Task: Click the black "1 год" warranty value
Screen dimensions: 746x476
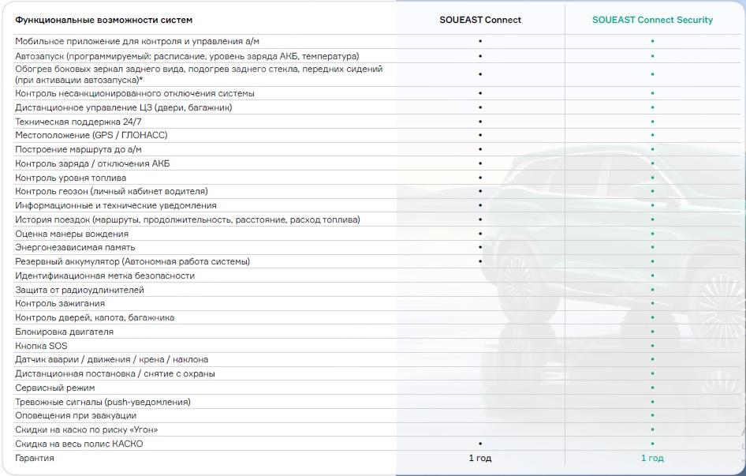Action: tap(480, 459)
